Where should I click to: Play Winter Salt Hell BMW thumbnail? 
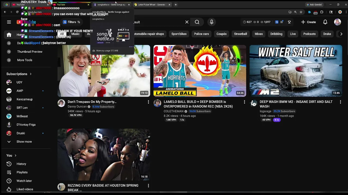coord(296,71)
